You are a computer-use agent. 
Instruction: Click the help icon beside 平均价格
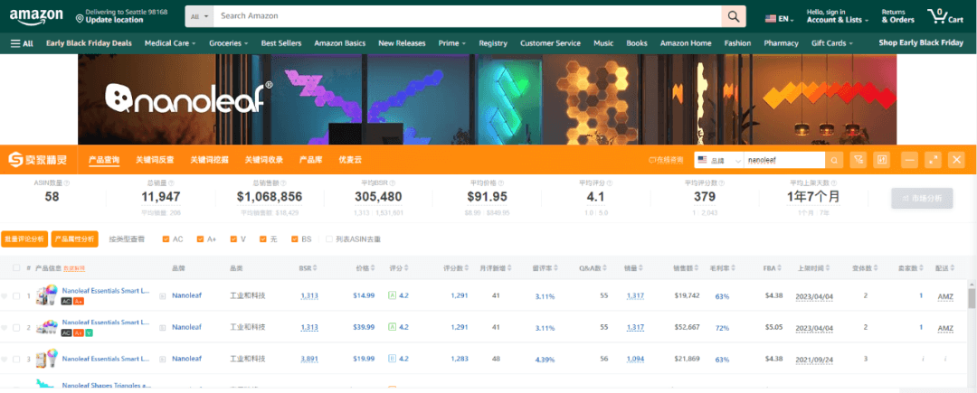coord(500,183)
